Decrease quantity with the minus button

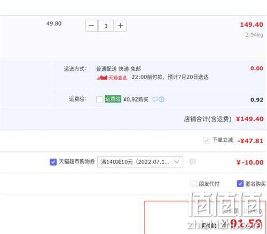click(91, 26)
